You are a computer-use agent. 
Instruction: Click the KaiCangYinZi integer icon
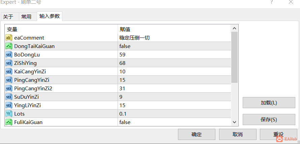point(9,72)
